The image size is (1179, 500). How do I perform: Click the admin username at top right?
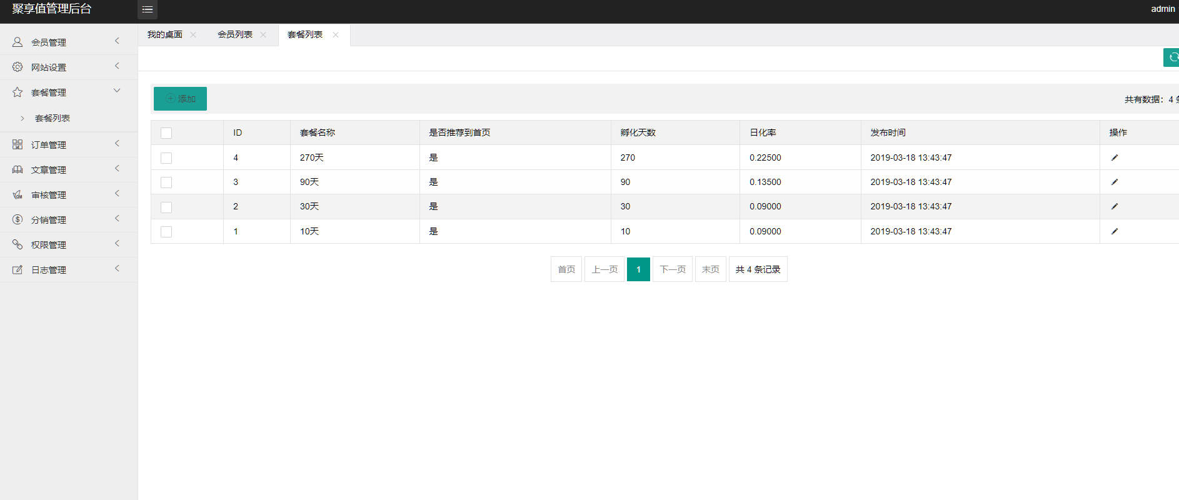[1163, 9]
